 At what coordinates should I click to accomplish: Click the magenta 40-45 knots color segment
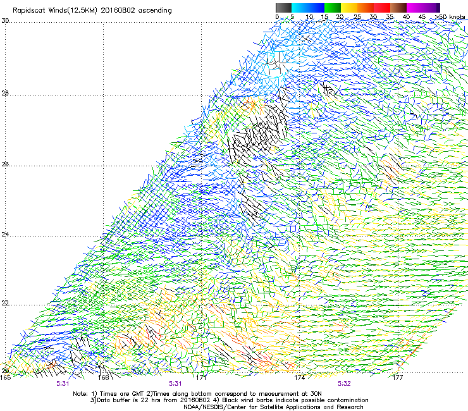click(x=415, y=8)
